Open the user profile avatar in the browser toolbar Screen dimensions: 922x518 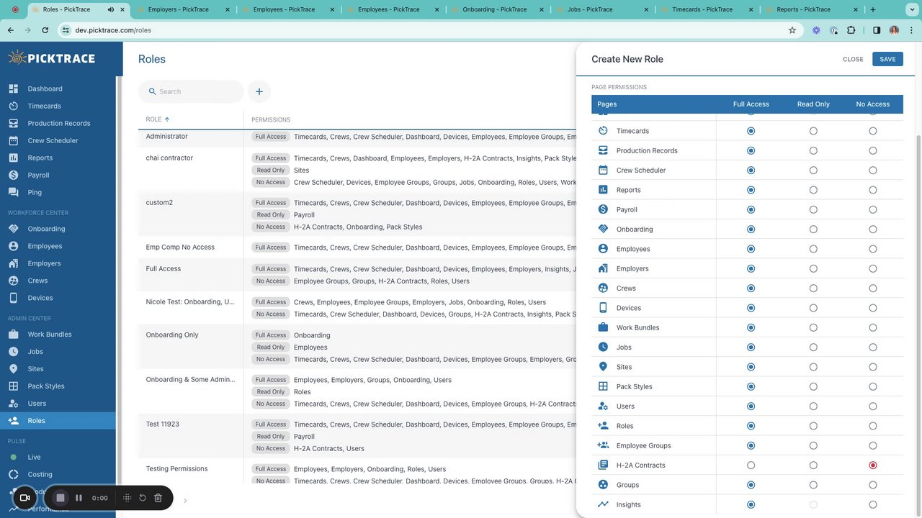tap(894, 30)
